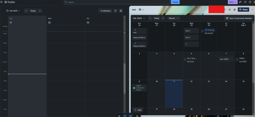
Task: Open the user avatar account menu
Action: 254,2
